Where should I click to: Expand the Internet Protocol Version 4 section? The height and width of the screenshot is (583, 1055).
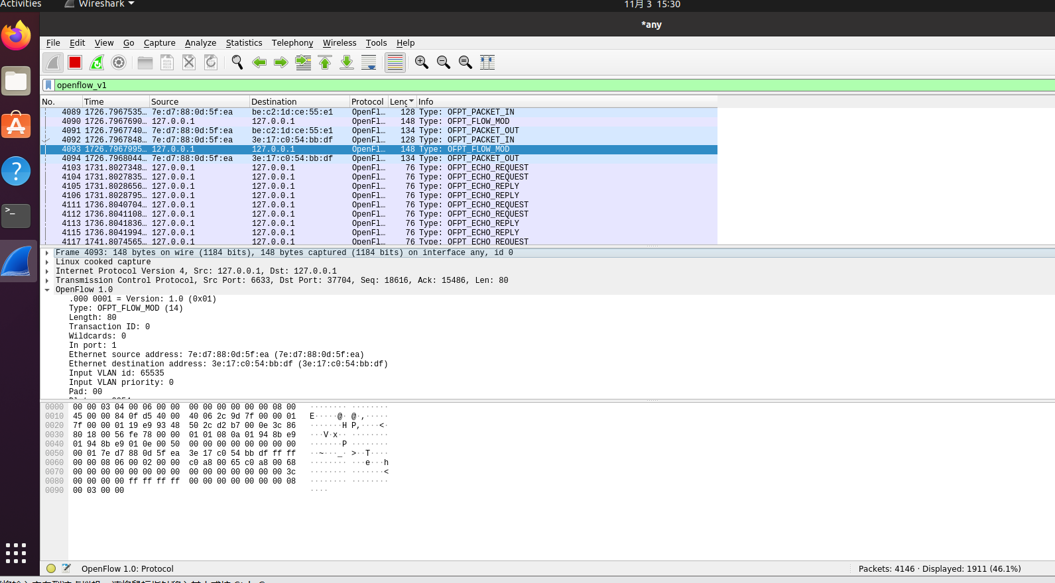(47, 272)
